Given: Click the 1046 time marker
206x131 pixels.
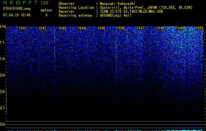Looking at the screenshot, I should [x=121, y=28].
